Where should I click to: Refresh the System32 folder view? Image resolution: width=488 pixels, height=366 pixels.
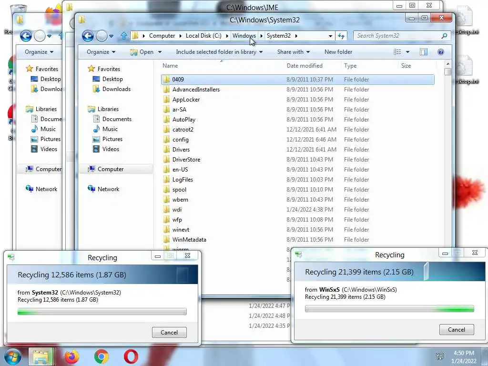(341, 36)
